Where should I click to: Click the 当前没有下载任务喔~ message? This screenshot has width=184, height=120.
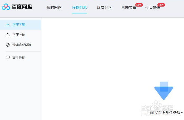[165, 113]
